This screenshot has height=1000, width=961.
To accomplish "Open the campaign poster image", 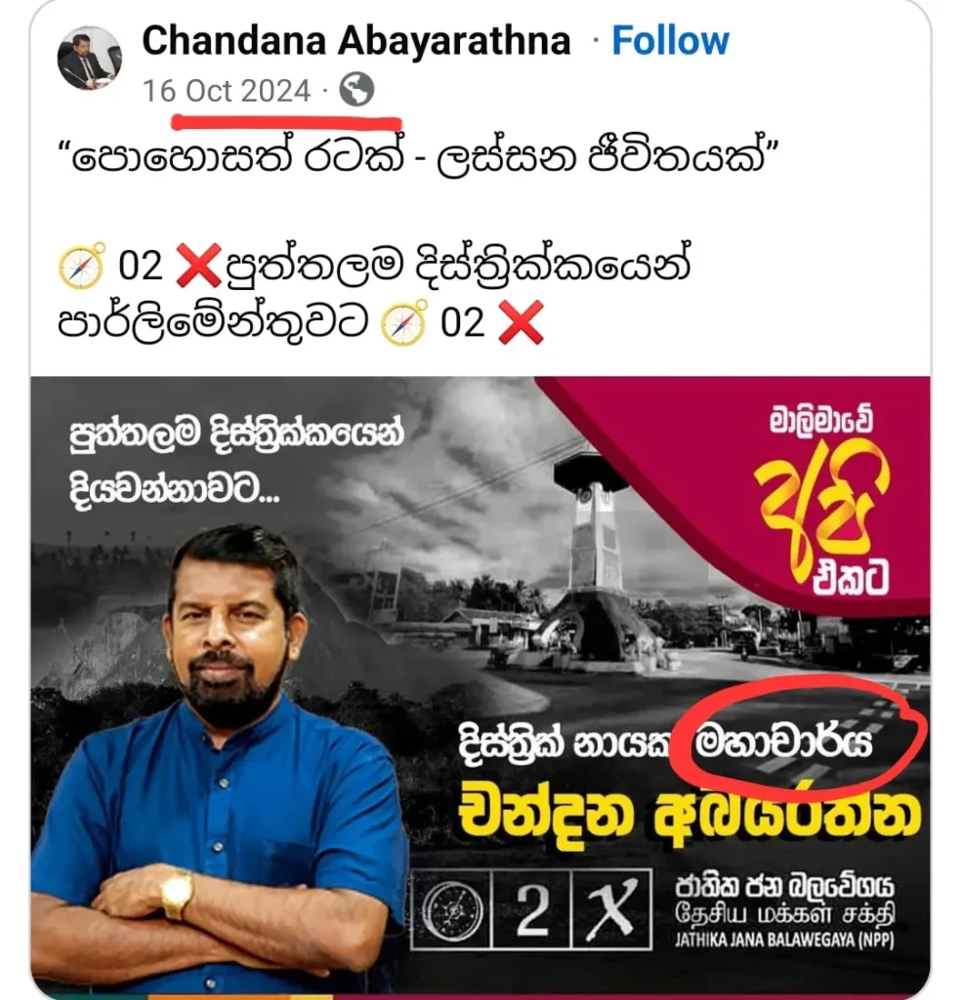I will click(x=480, y=687).
